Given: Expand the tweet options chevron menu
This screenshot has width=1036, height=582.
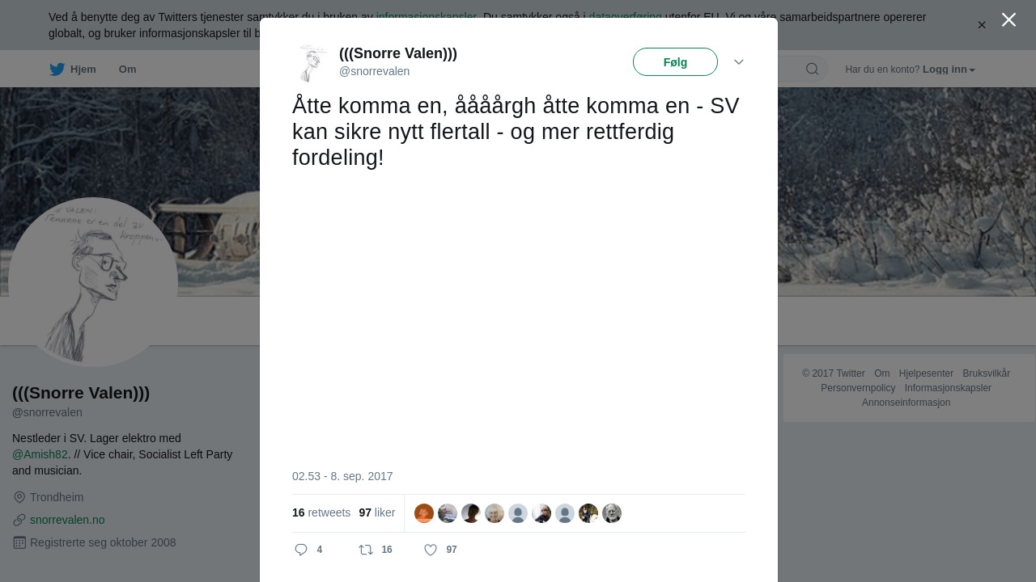Looking at the screenshot, I should click(x=739, y=62).
